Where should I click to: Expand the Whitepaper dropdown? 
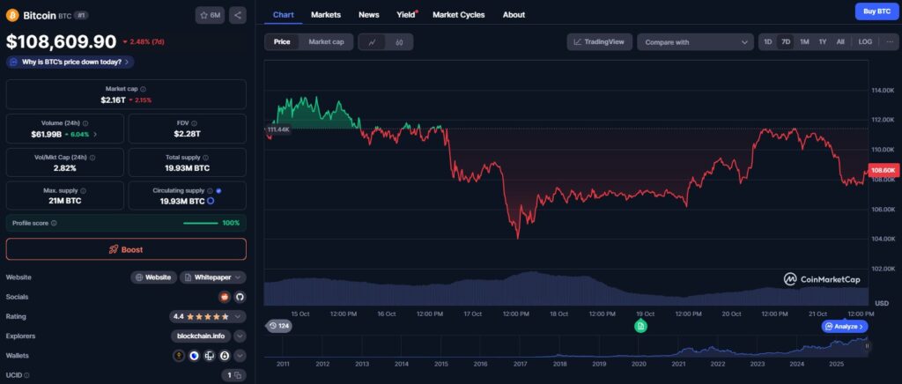pos(213,277)
